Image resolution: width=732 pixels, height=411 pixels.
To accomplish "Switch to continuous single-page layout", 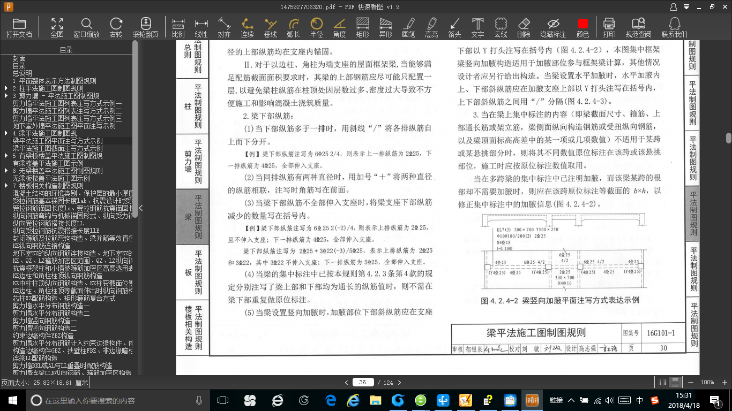I will click(x=676, y=382).
